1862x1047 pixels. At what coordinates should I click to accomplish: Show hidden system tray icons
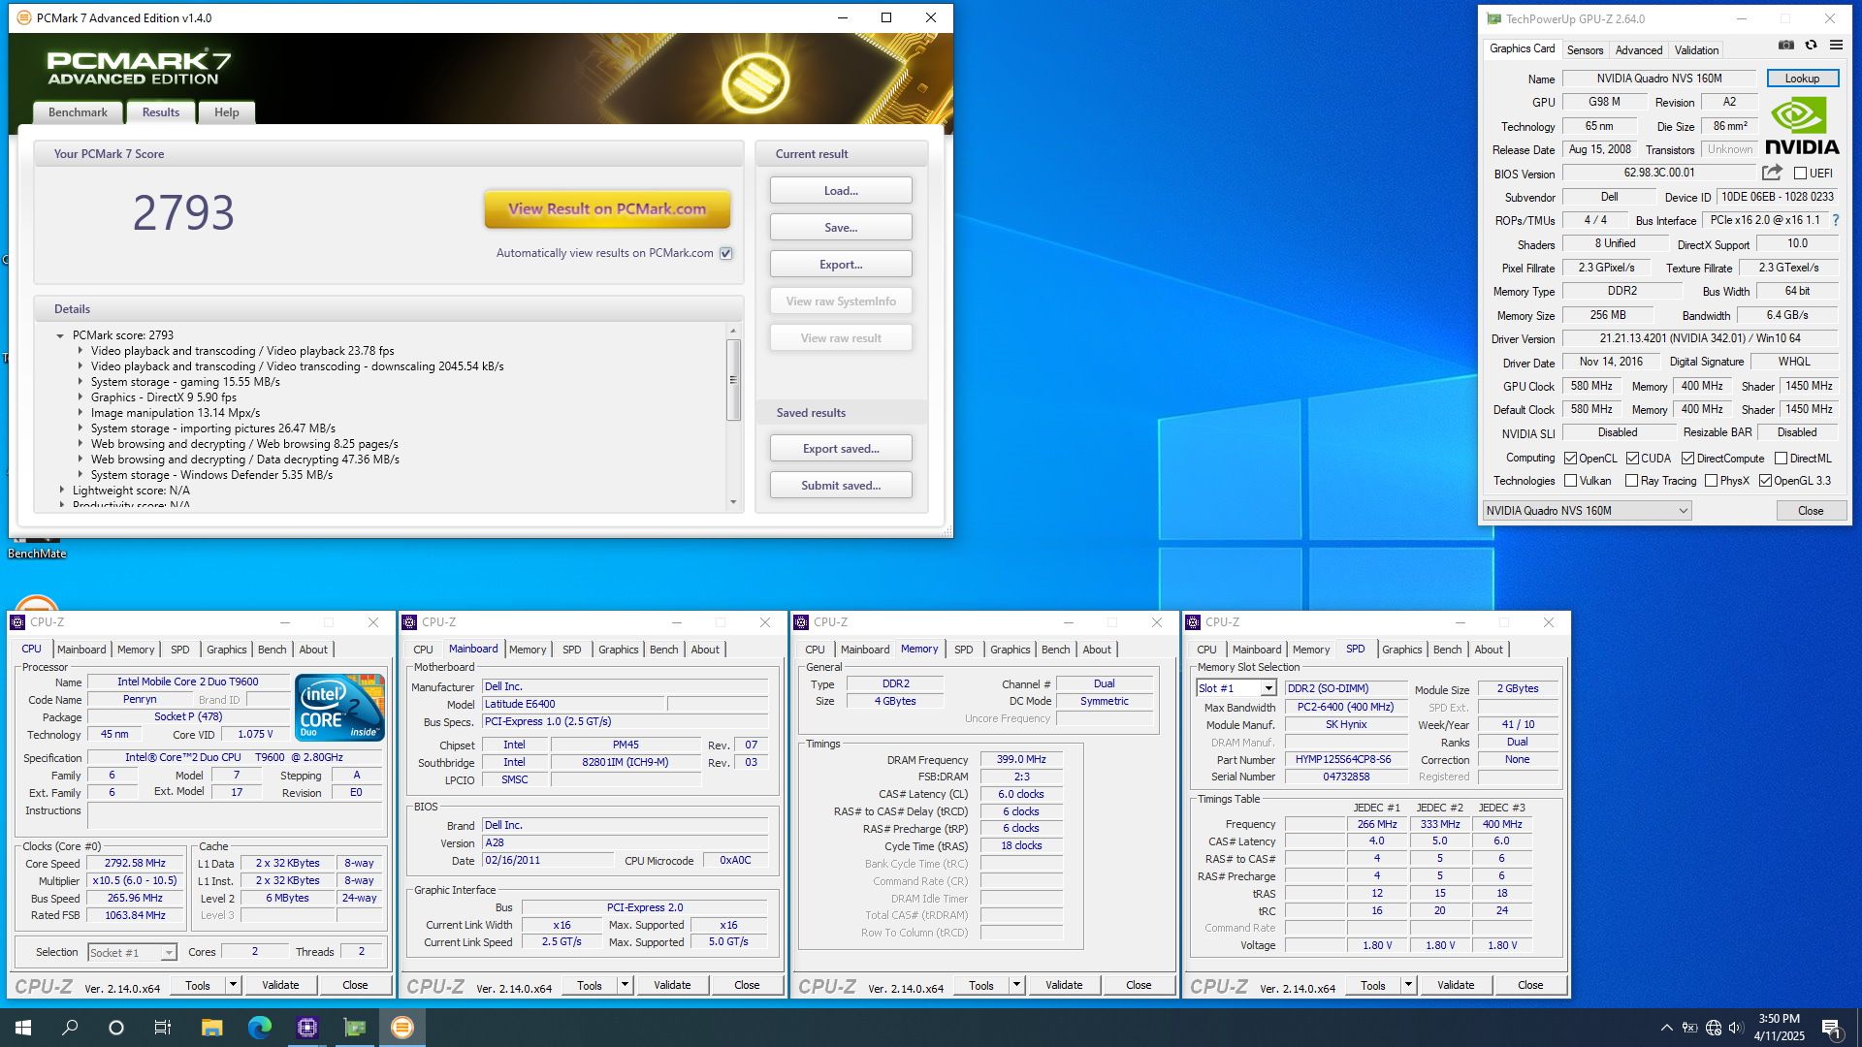click(x=1666, y=1028)
